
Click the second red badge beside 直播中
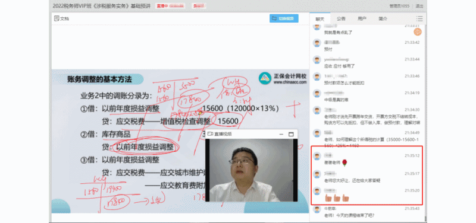tap(199, 6)
